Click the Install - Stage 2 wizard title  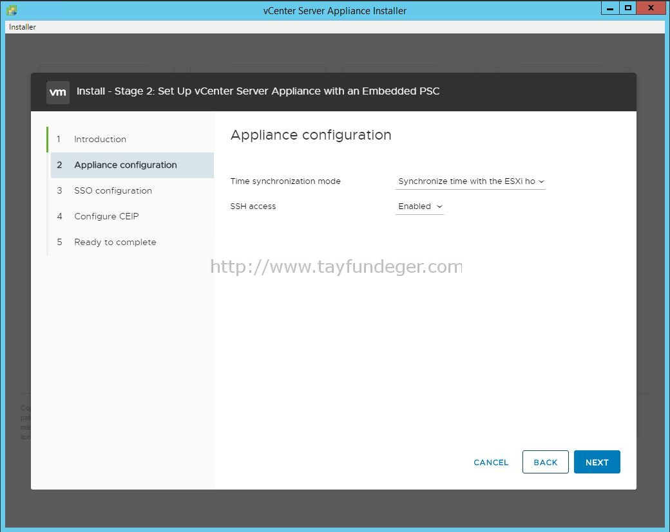tap(258, 91)
